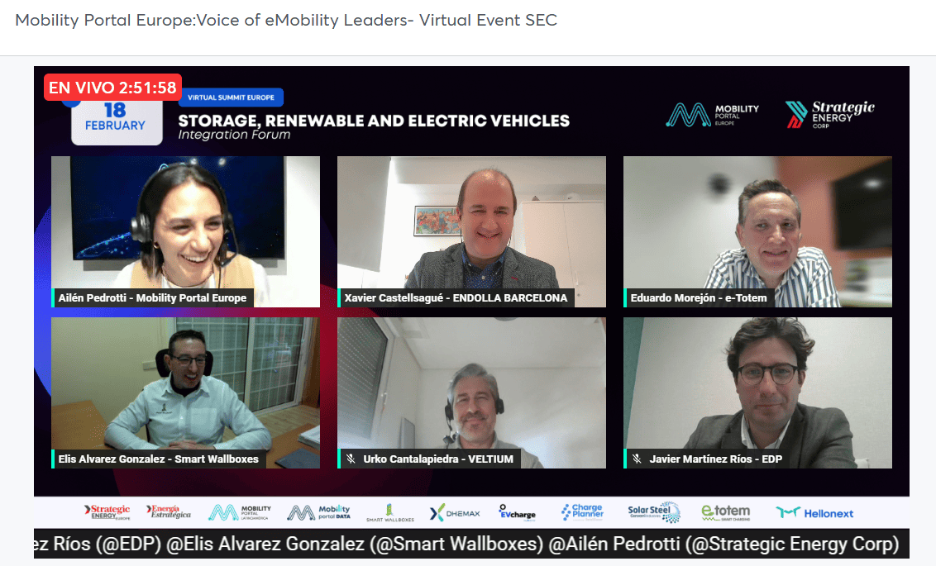Click the muted microphone icon beside Urko Cantalapiedra
936x566 pixels.
(351, 459)
